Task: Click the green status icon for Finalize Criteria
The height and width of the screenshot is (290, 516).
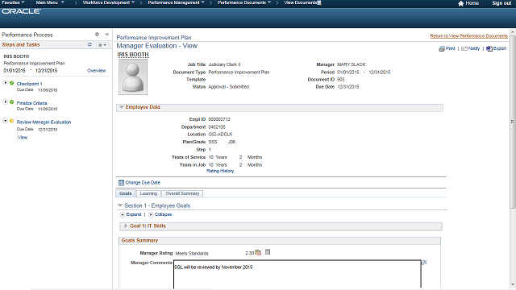Action: 12,102
